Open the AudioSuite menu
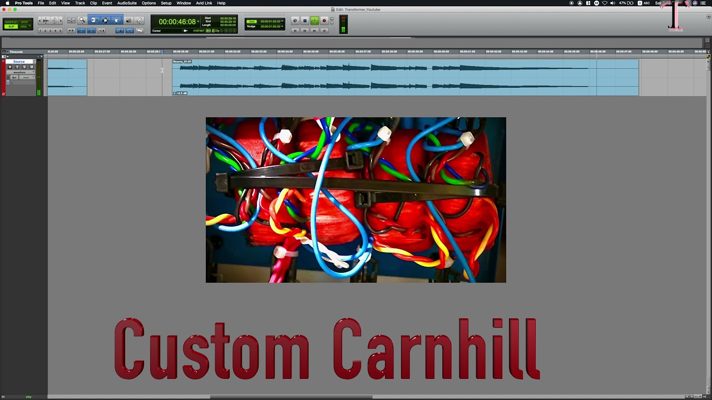 click(127, 3)
